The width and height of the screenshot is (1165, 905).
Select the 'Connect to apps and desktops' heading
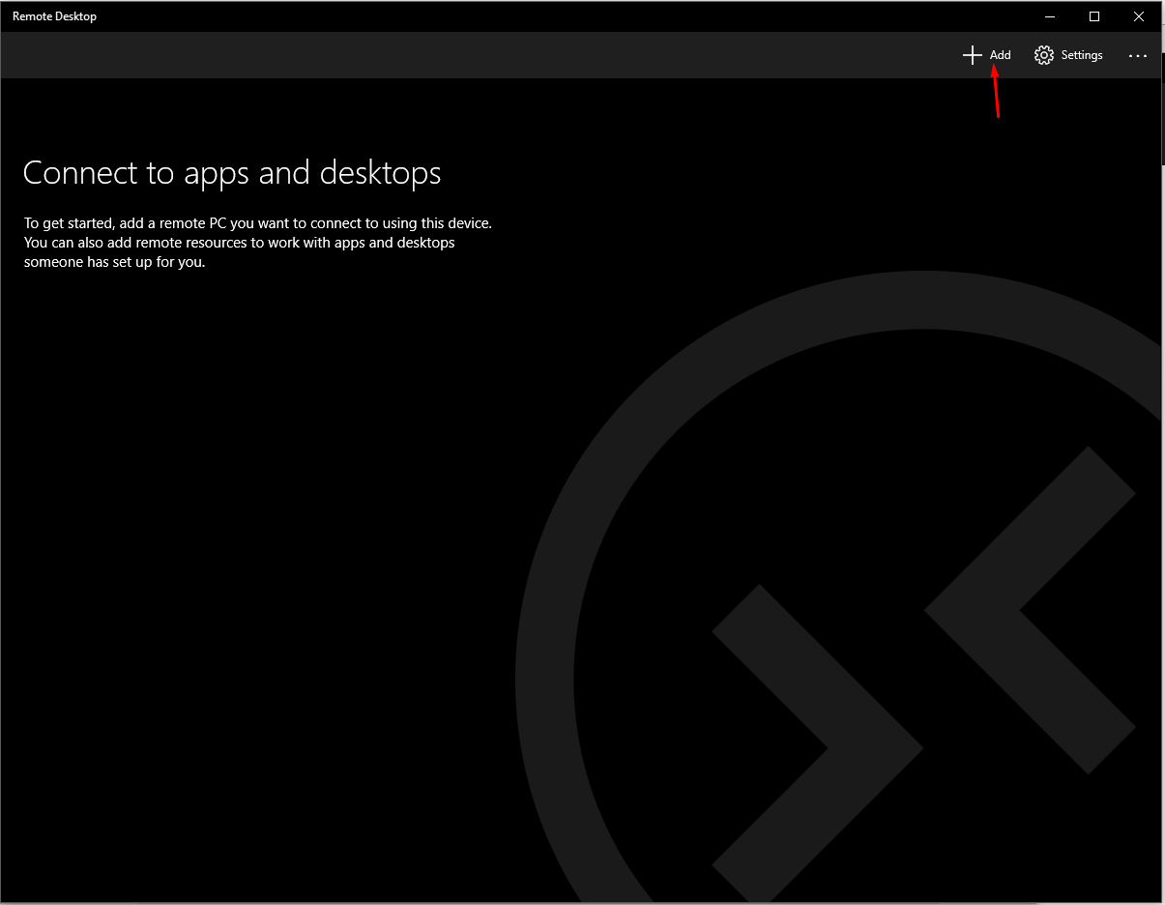click(x=232, y=173)
